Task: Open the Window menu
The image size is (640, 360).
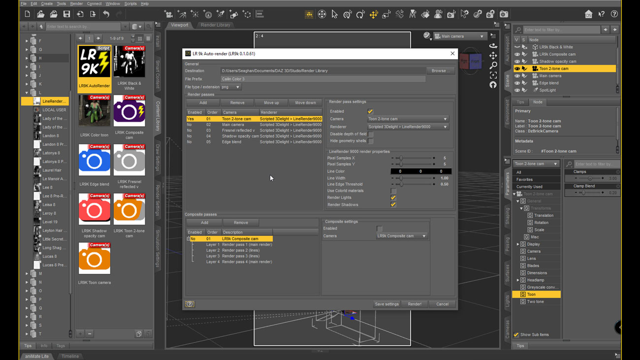Action: 113,3
